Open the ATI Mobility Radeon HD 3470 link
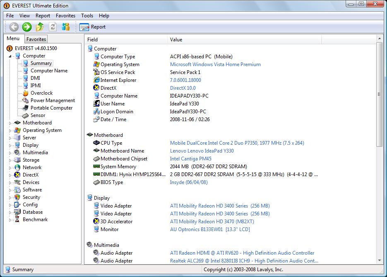 [212, 222]
